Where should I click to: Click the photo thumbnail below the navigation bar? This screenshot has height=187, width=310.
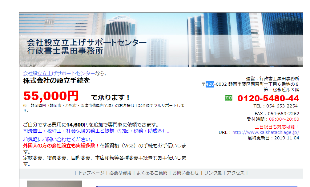(54, 184)
